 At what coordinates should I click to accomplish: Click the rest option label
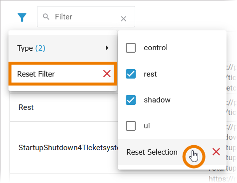pos(150,74)
